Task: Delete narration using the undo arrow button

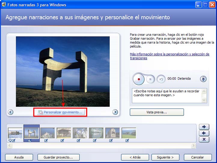Action: pos(161,79)
